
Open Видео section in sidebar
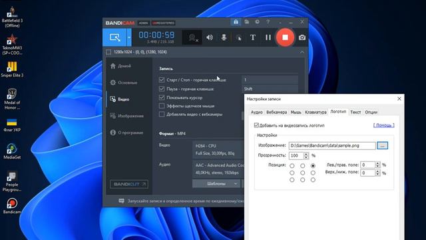[120, 99]
